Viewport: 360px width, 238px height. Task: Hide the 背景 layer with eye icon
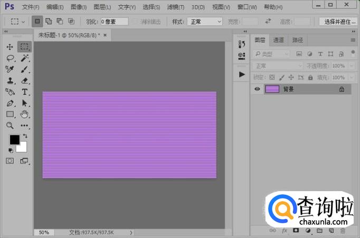[257, 90]
